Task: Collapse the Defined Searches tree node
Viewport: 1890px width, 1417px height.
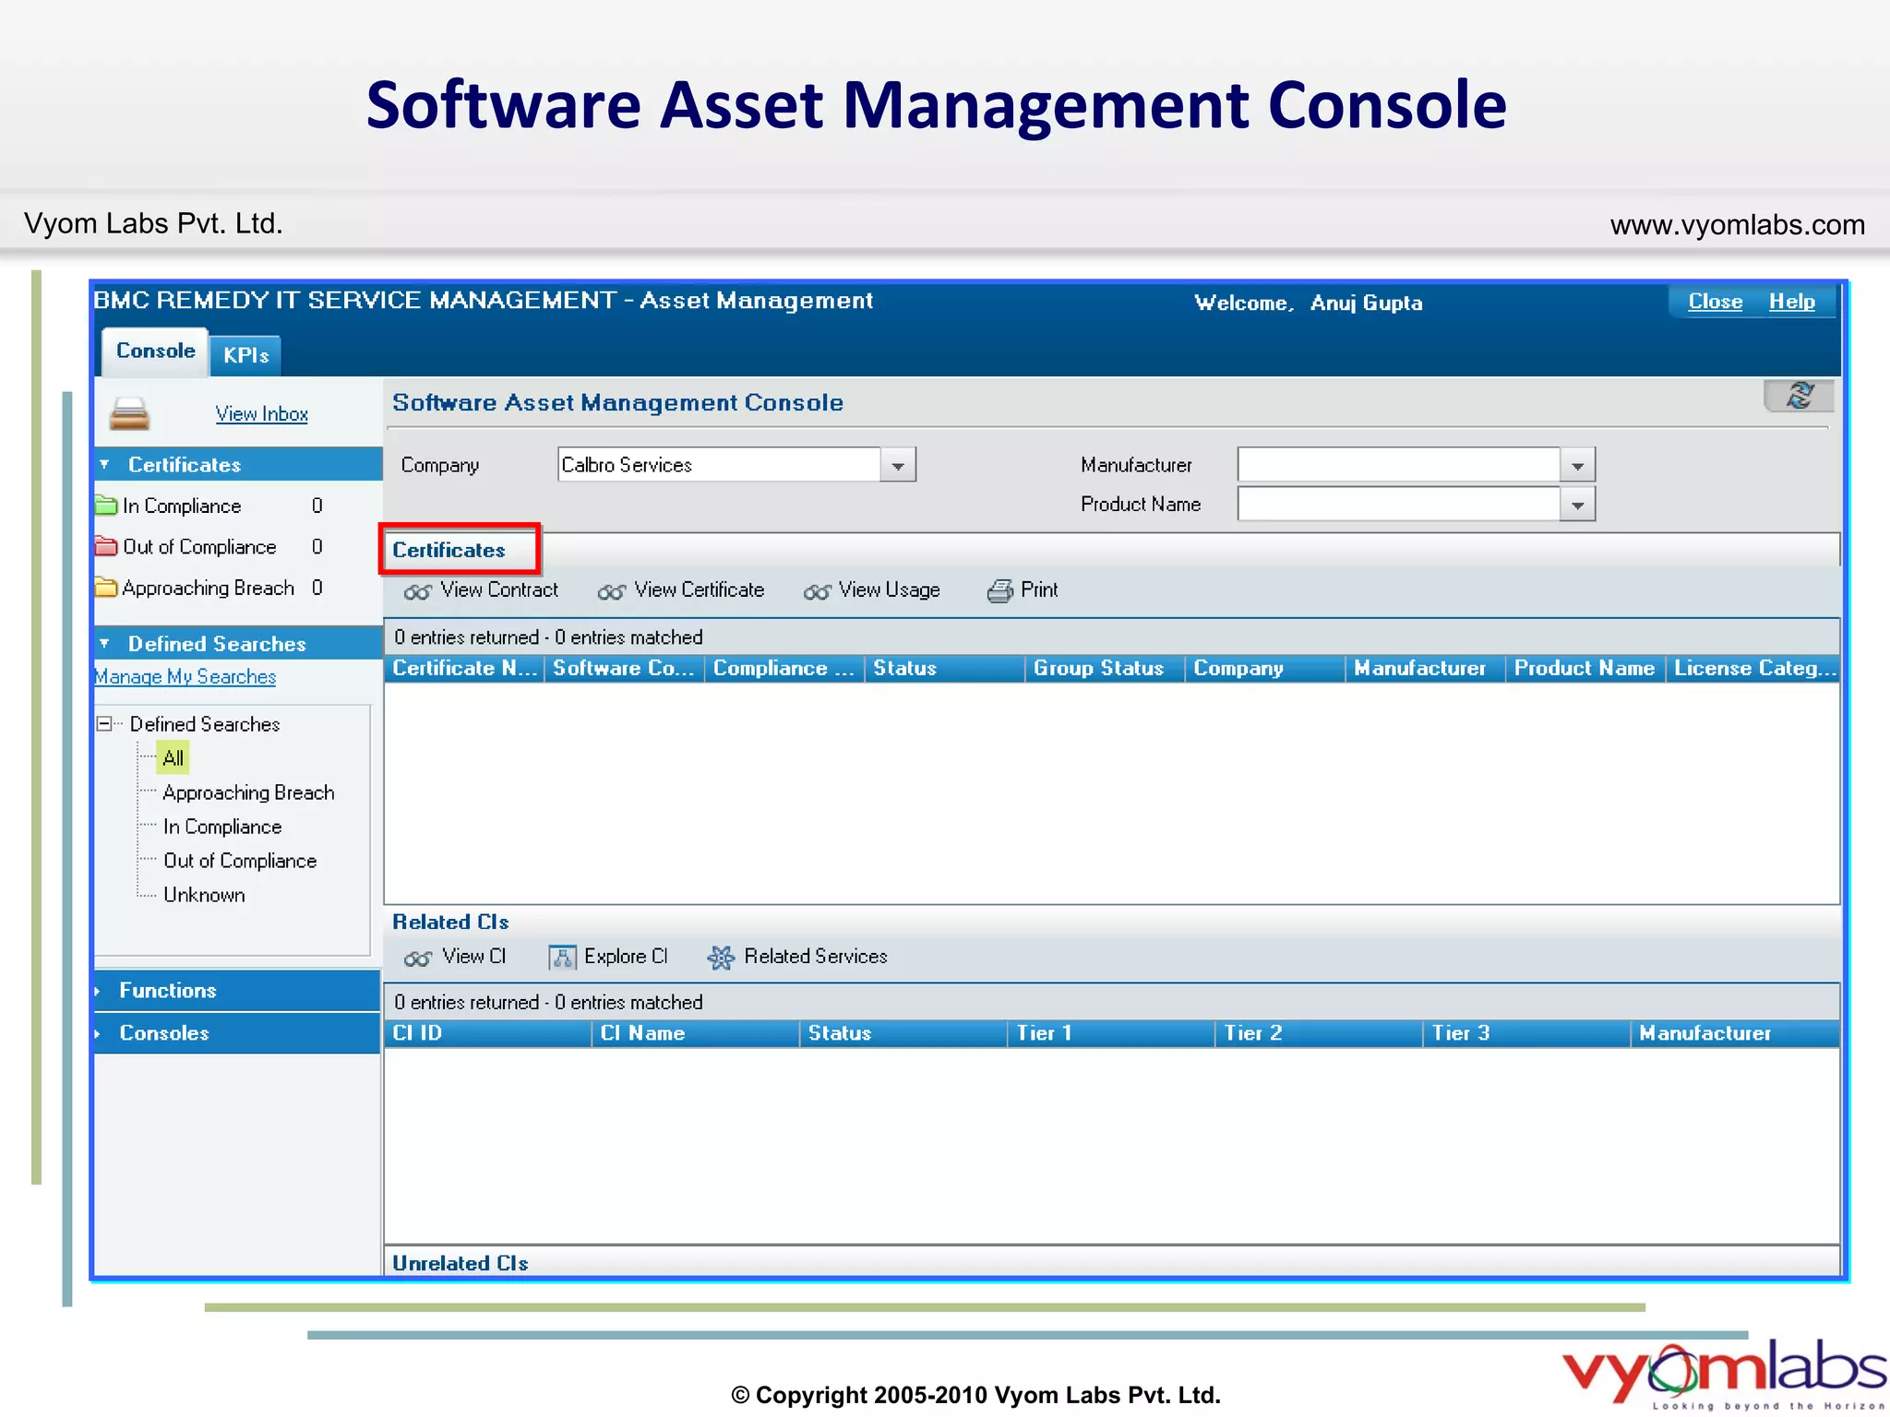Action: pyautogui.click(x=104, y=724)
